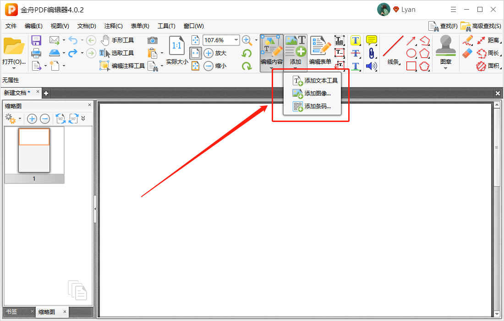This screenshot has width=504, height=321.
Task: Select the Distance (距离) measurement tool
Action: click(x=488, y=40)
